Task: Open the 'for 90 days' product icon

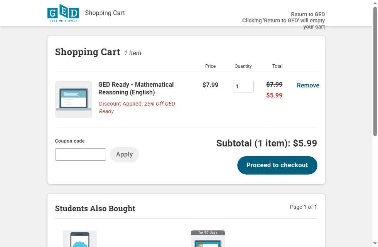Action: point(208,239)
